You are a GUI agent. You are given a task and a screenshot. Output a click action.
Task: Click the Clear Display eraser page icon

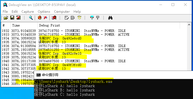pos(67,18)
